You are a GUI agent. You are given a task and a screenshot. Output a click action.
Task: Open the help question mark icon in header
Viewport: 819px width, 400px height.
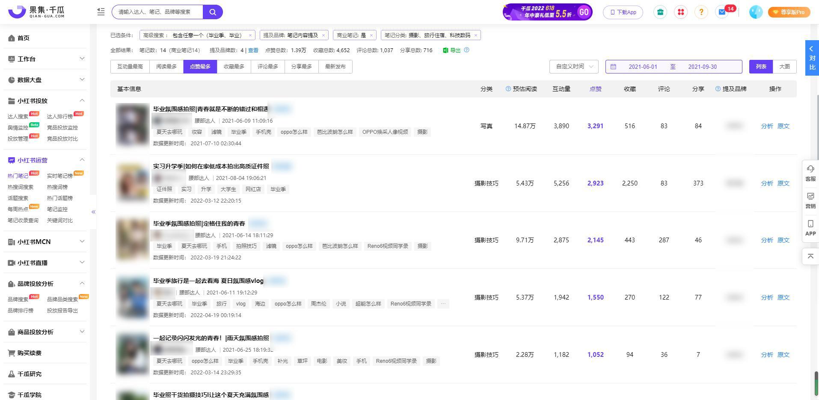click(x=701, y=12)
